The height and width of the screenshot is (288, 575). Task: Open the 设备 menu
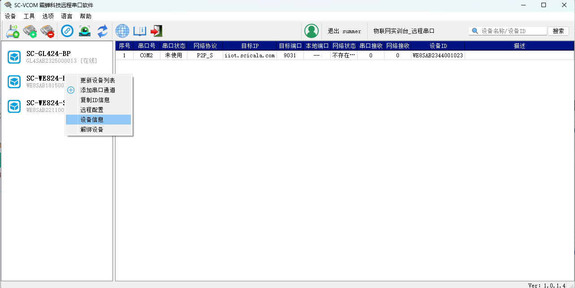tap(10, 16)
